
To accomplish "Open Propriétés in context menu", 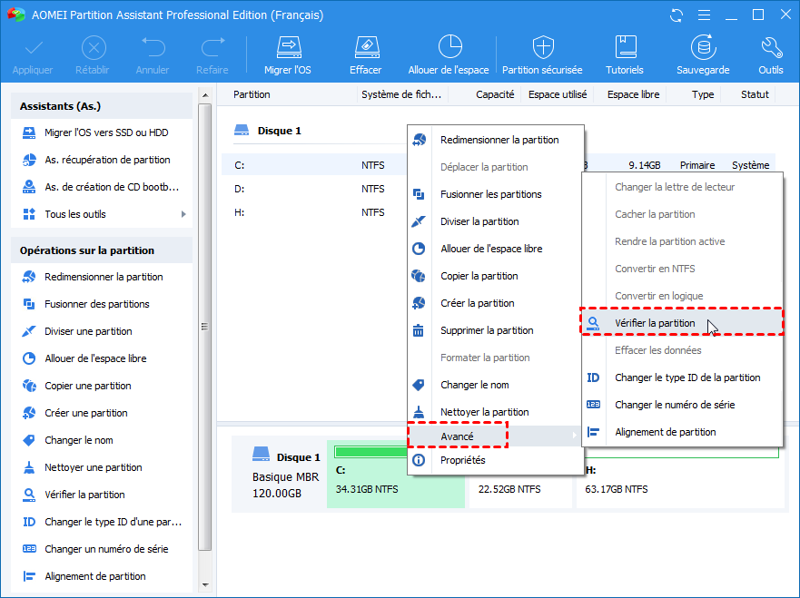I will (x=495, y=460).
